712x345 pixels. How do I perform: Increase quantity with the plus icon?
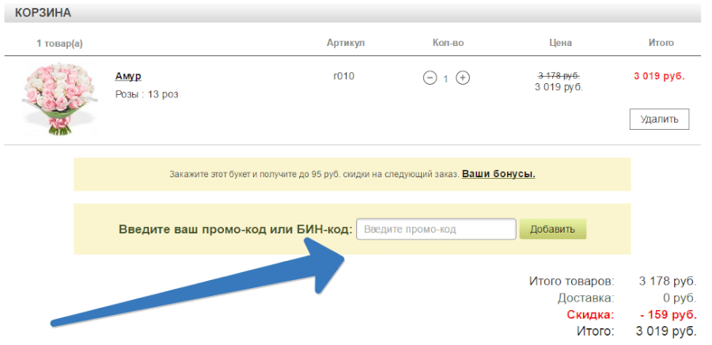click(463, 78)
